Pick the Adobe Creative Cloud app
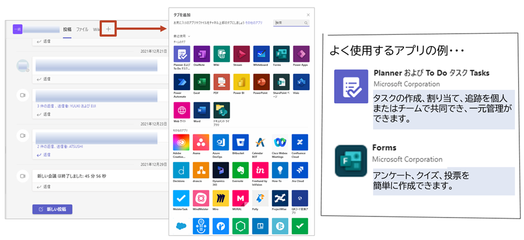Viewport: 524px width, 240px height. click(181, 142)
